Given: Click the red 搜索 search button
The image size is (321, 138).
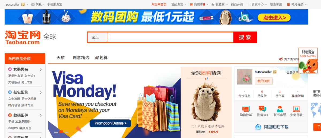Looking at the screenshot, I should [245, 37].
